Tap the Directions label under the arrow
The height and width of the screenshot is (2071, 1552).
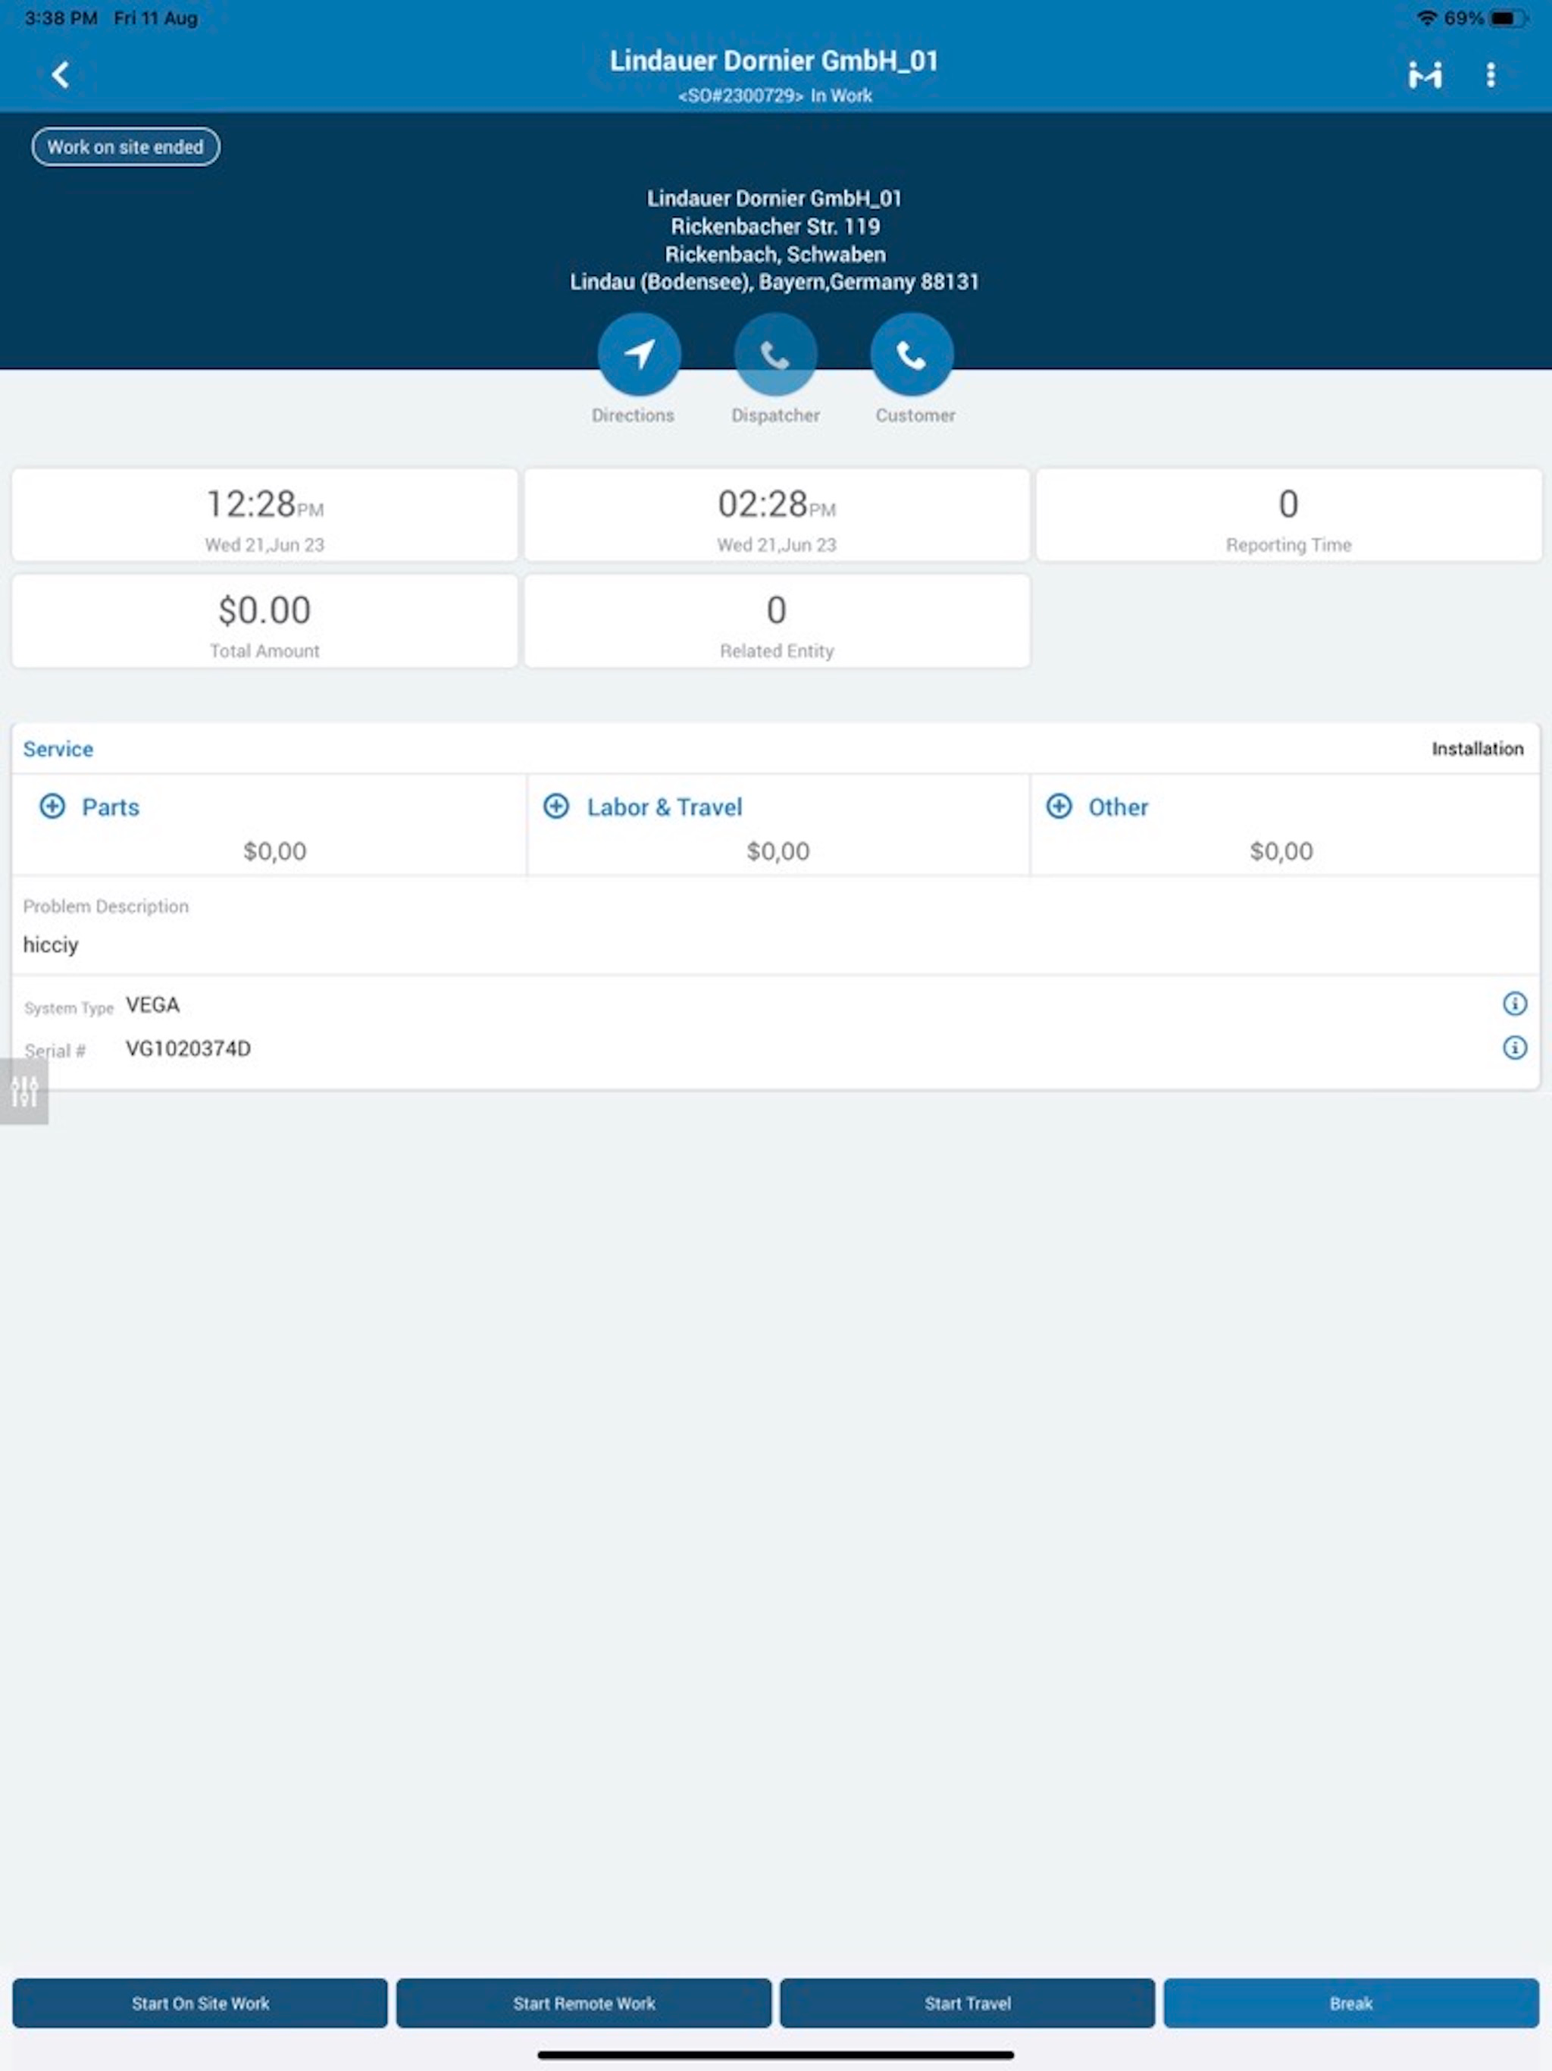[633, 415]
